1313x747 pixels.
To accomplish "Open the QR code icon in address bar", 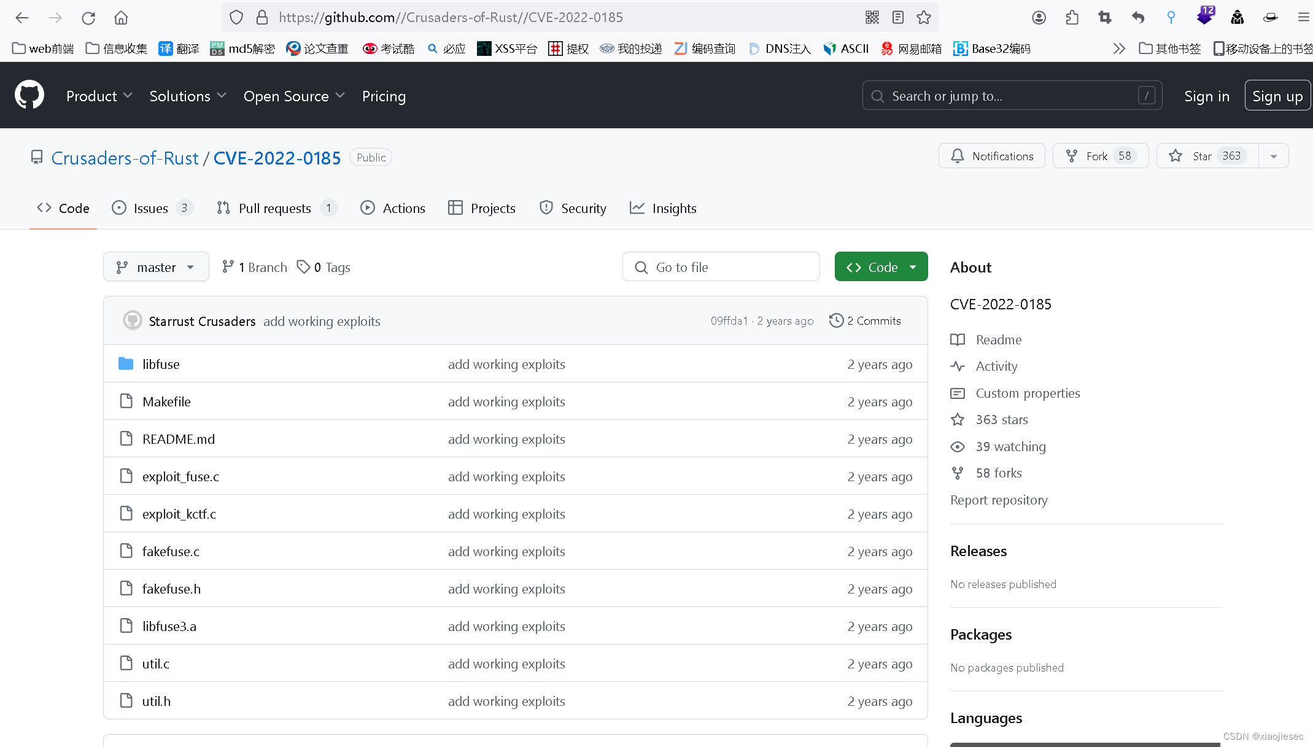I will tap(872, 18).
